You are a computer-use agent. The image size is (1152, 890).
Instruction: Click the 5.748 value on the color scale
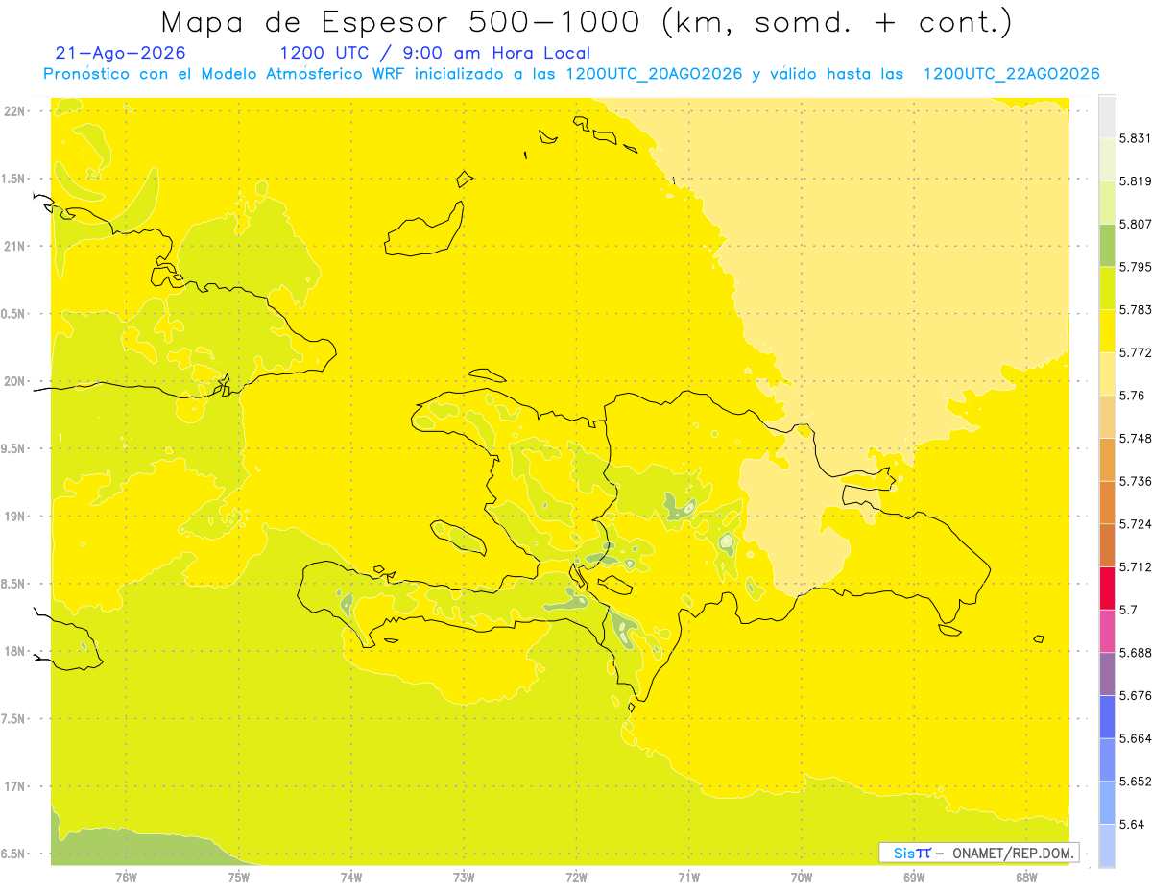pos(1135,438)
